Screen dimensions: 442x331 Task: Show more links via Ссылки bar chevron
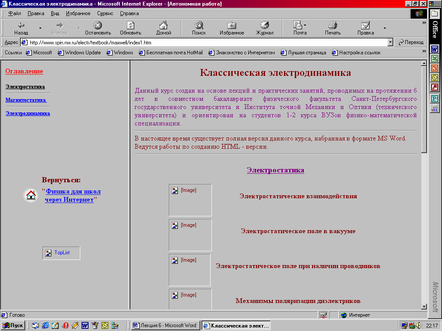pos(424,51)
